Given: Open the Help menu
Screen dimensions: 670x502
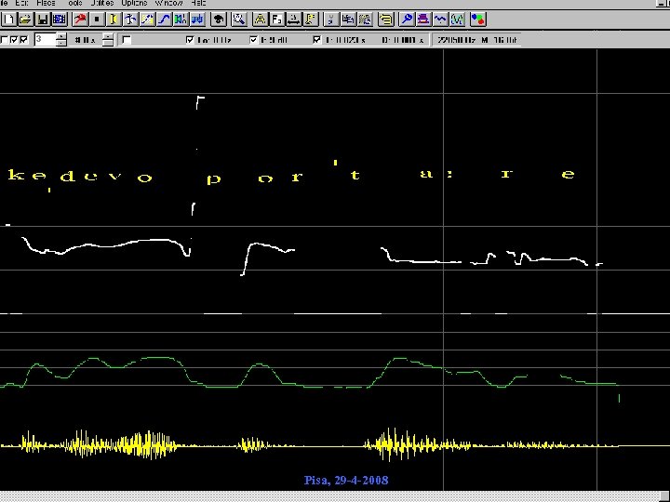Looking at the screenshot, I should (x=199, y=3).
